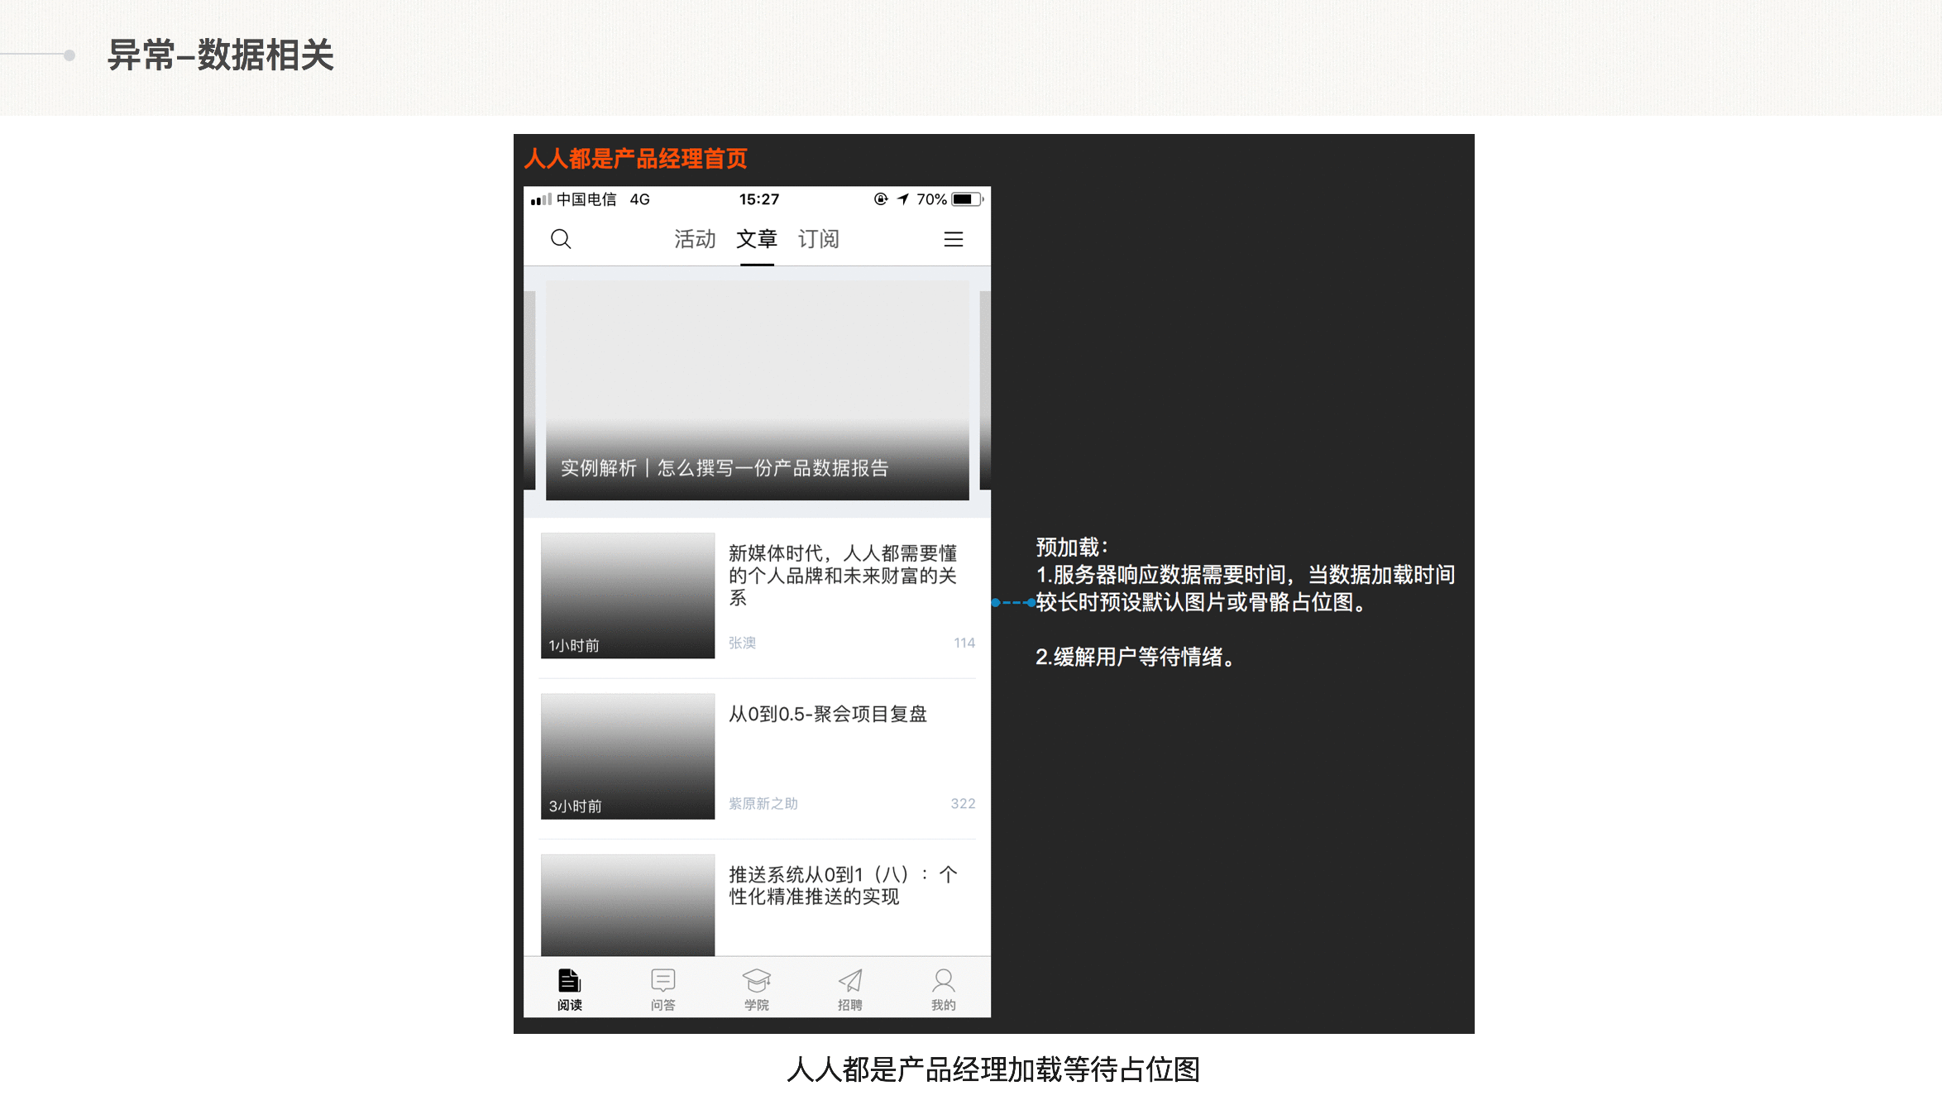The width and height of the screenshot is (1942, 1105).
Task: Toggle the skeleton loading placeholder view
Action: click(x=625, y=594)
